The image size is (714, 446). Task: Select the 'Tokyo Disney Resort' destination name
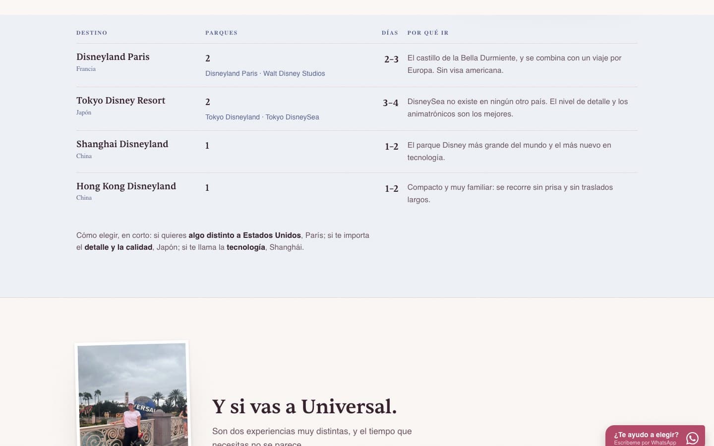(x=121, y=101)
